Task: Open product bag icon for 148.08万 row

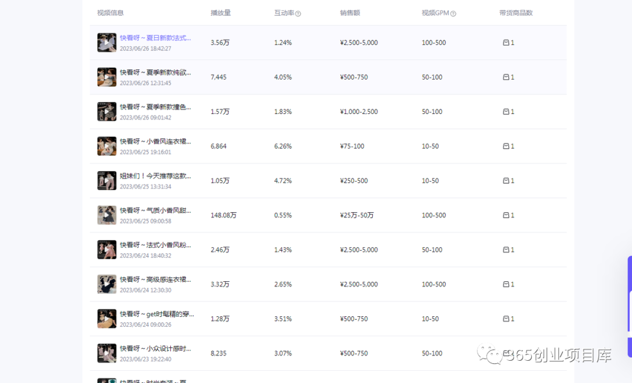Action: (506, 215)
